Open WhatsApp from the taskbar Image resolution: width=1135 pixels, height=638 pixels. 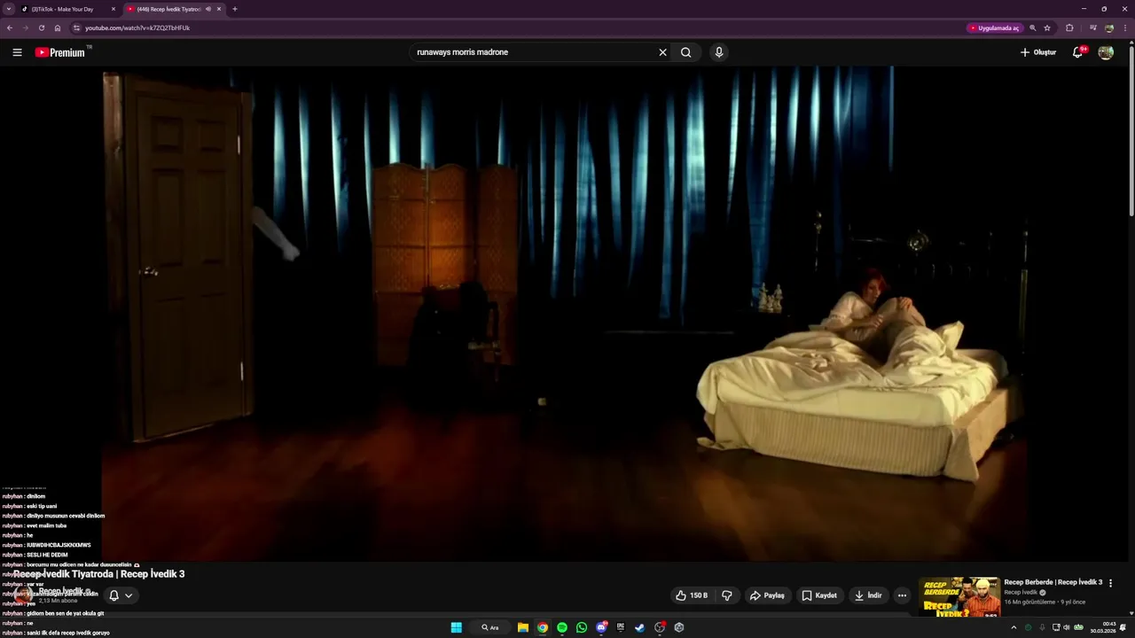pos(582,627)
